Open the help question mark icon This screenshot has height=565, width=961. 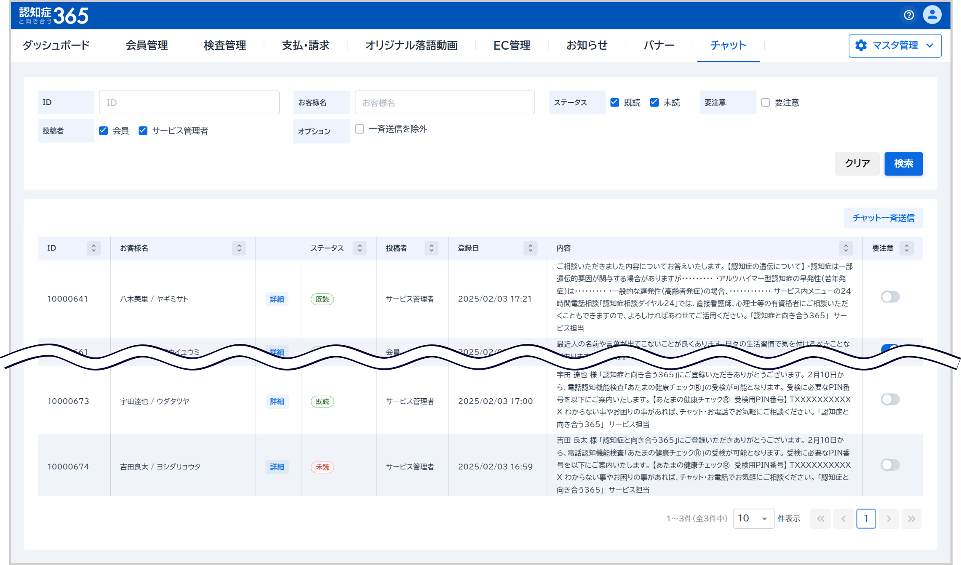coord(909,15)
